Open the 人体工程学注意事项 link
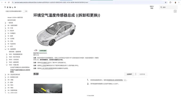 (x=47, y=69)
